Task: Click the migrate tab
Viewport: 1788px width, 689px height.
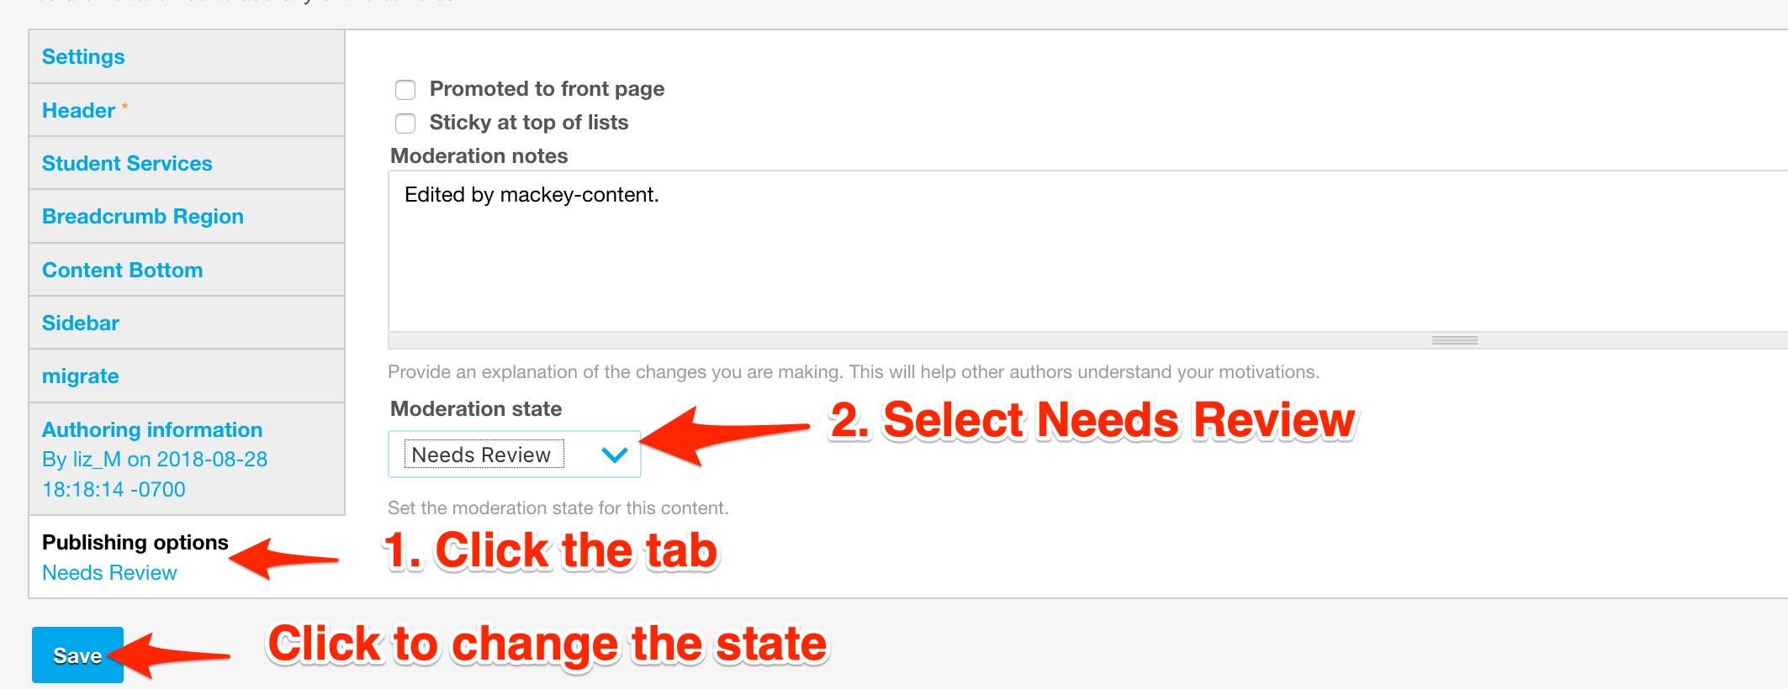Action: [x=81, y=376]
